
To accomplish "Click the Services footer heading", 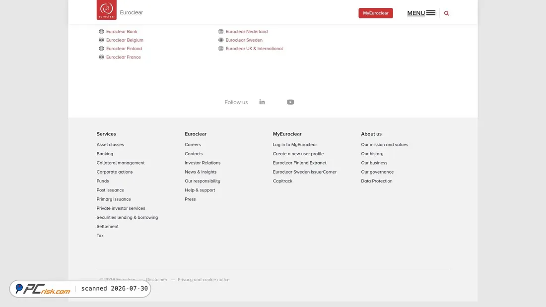I will click(x=106, y=134).
